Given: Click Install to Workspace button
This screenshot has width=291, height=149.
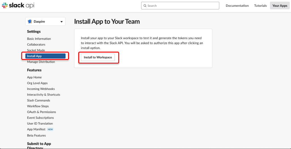Looking at the screenshot, I should click(98, 57).
